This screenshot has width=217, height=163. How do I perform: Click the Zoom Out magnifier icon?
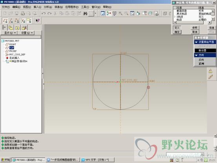pos(126,13)
